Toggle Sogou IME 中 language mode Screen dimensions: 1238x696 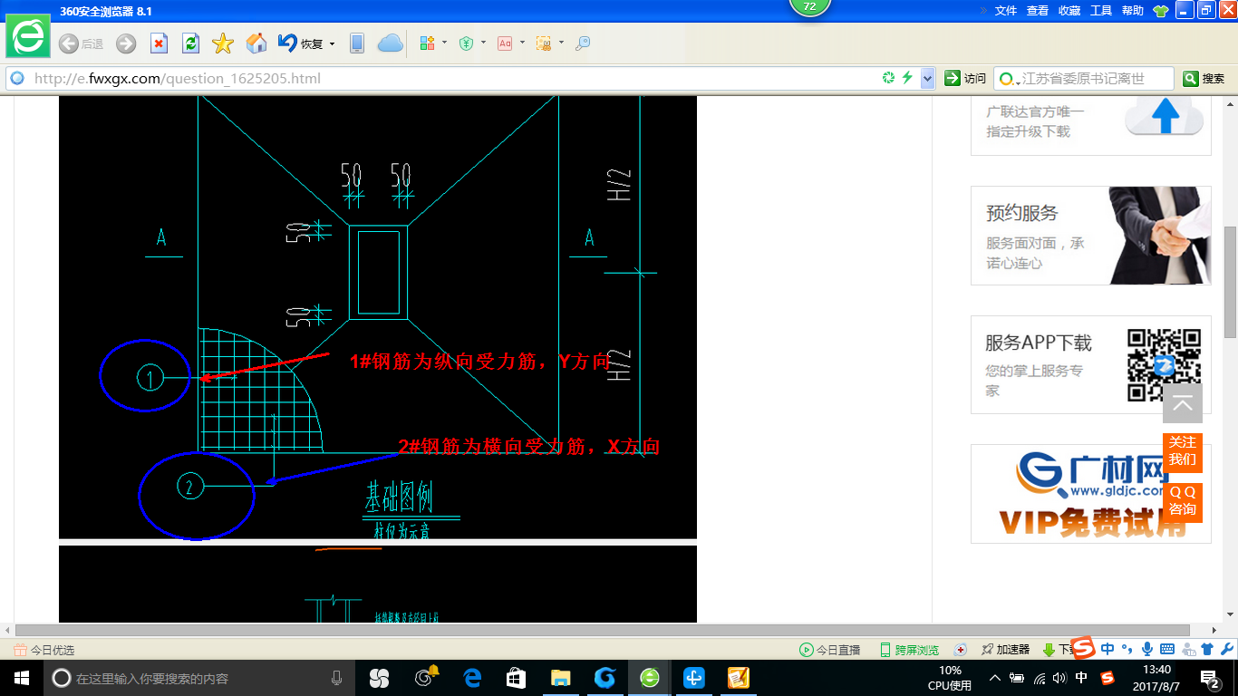(1107, 649)
